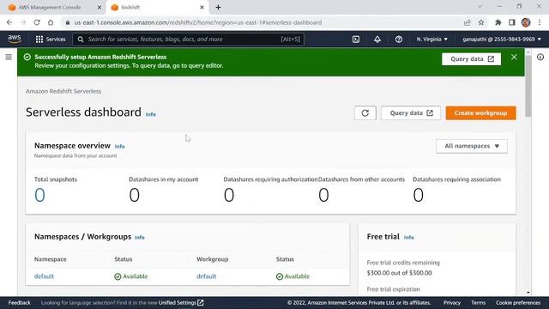Go back in browser history
Image resolution: width=549 pixels, height=309 pixels.
tap(9, 22)
